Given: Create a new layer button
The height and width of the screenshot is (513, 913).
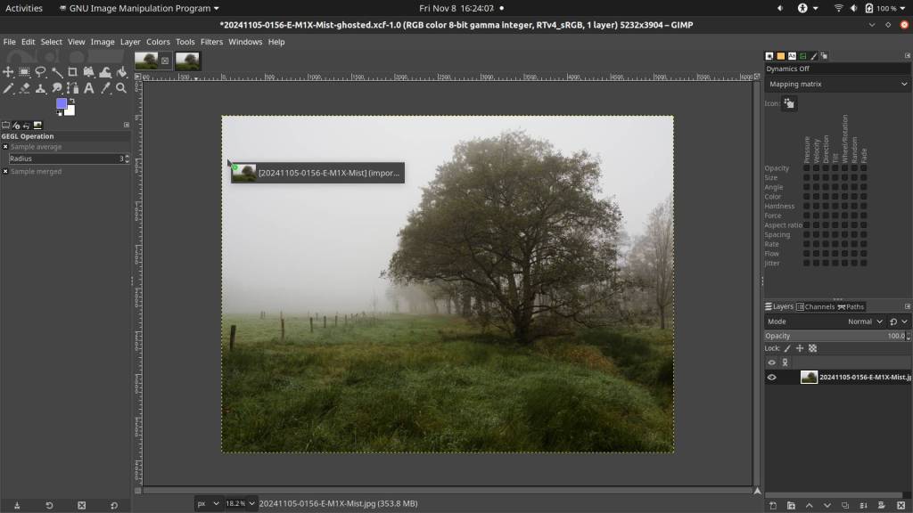Looking at the screenshot, I should 773,506.
